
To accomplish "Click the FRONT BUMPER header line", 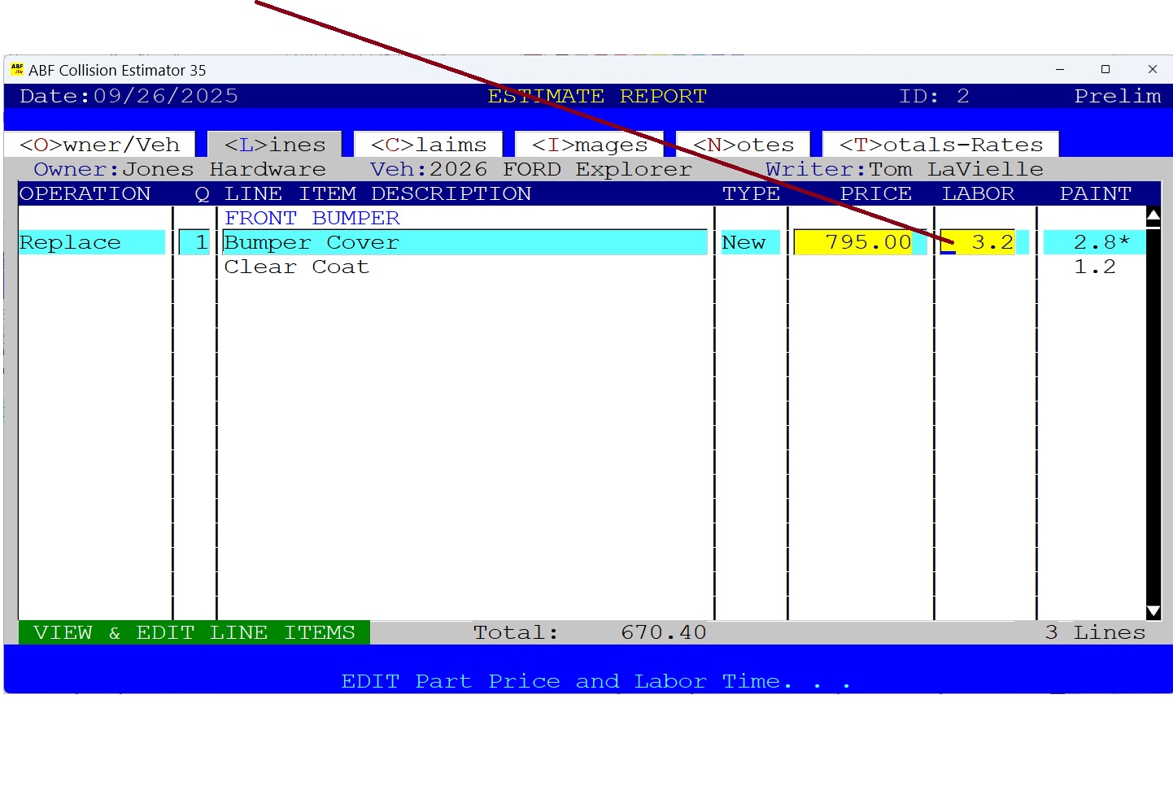I will click(312, 217).
